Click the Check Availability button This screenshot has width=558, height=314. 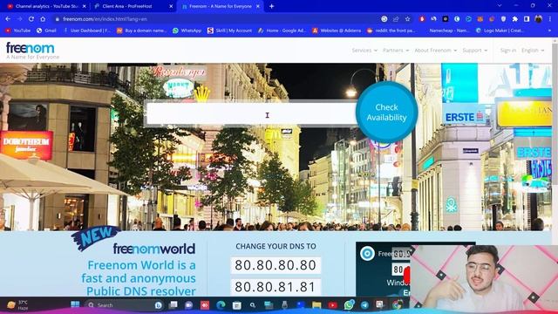click(x=386, y=113)
